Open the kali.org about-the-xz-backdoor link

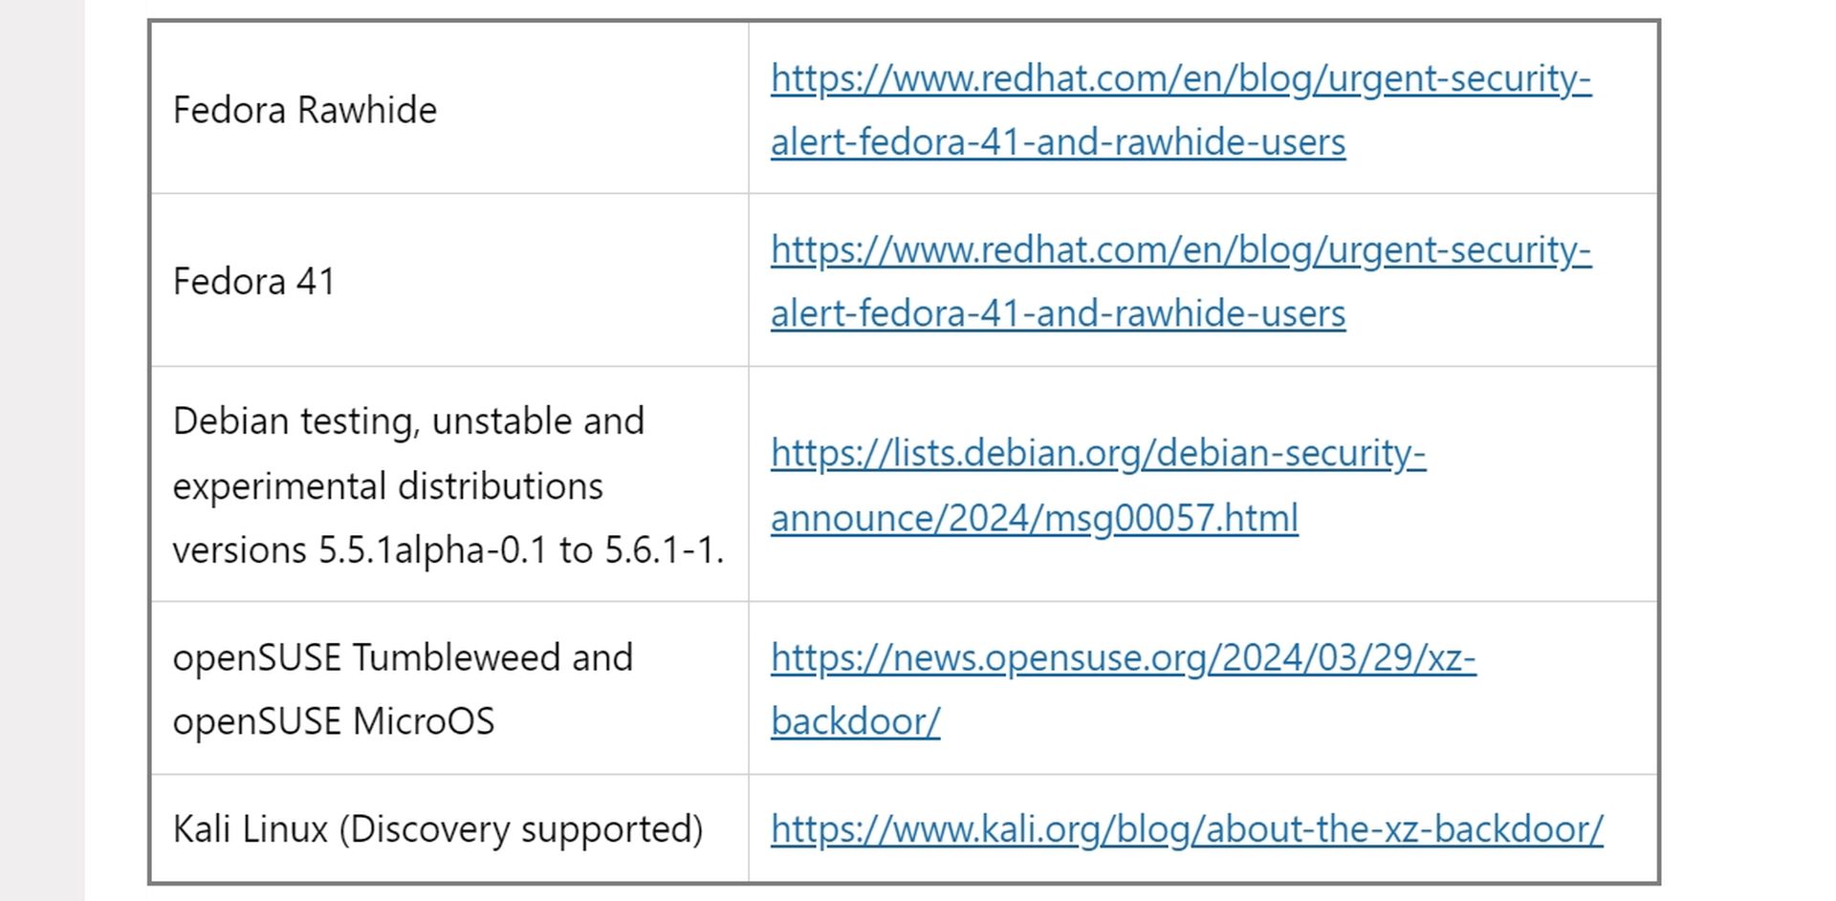click(1186, 828)
